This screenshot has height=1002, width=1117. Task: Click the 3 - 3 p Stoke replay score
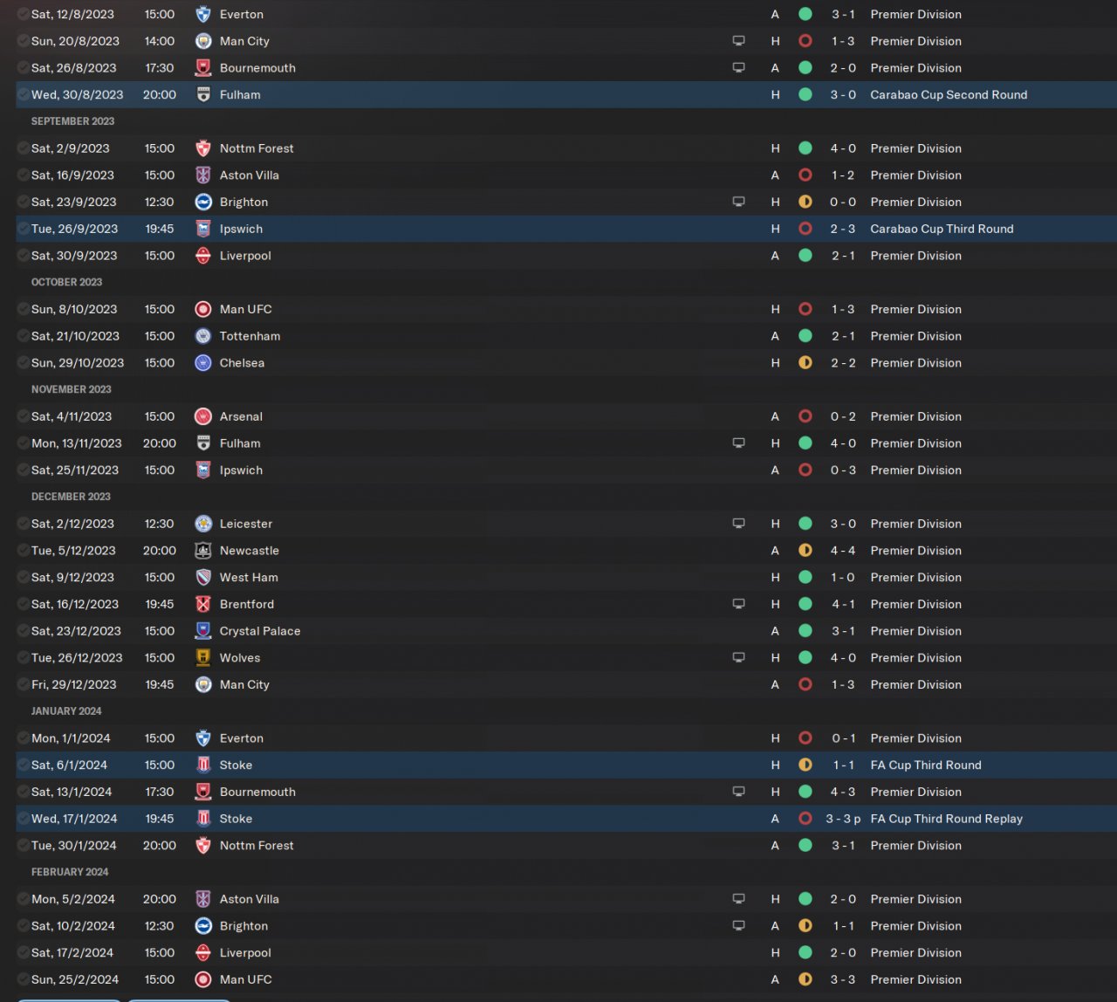click(843, 819)
